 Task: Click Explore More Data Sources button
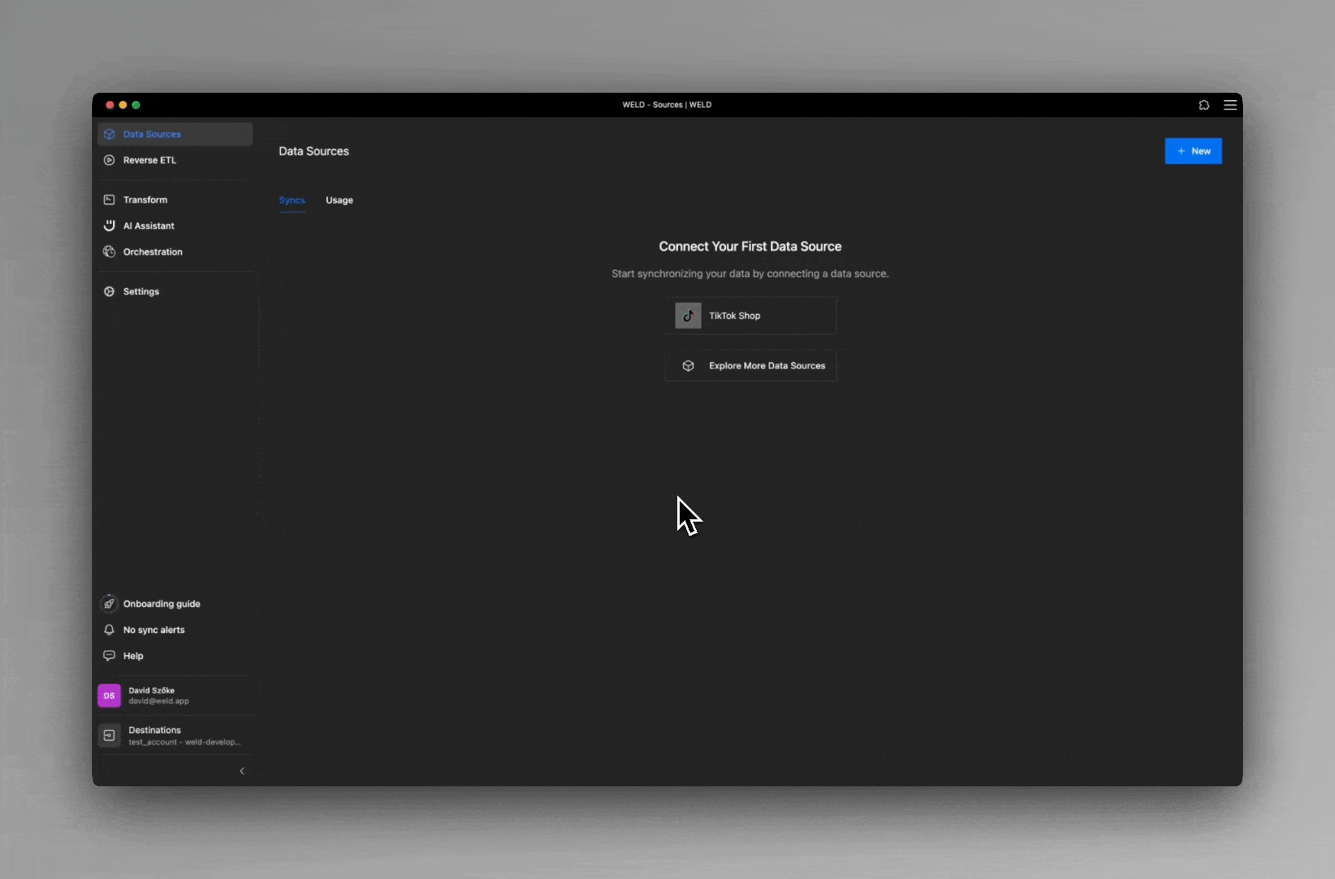tap(751, 366)
